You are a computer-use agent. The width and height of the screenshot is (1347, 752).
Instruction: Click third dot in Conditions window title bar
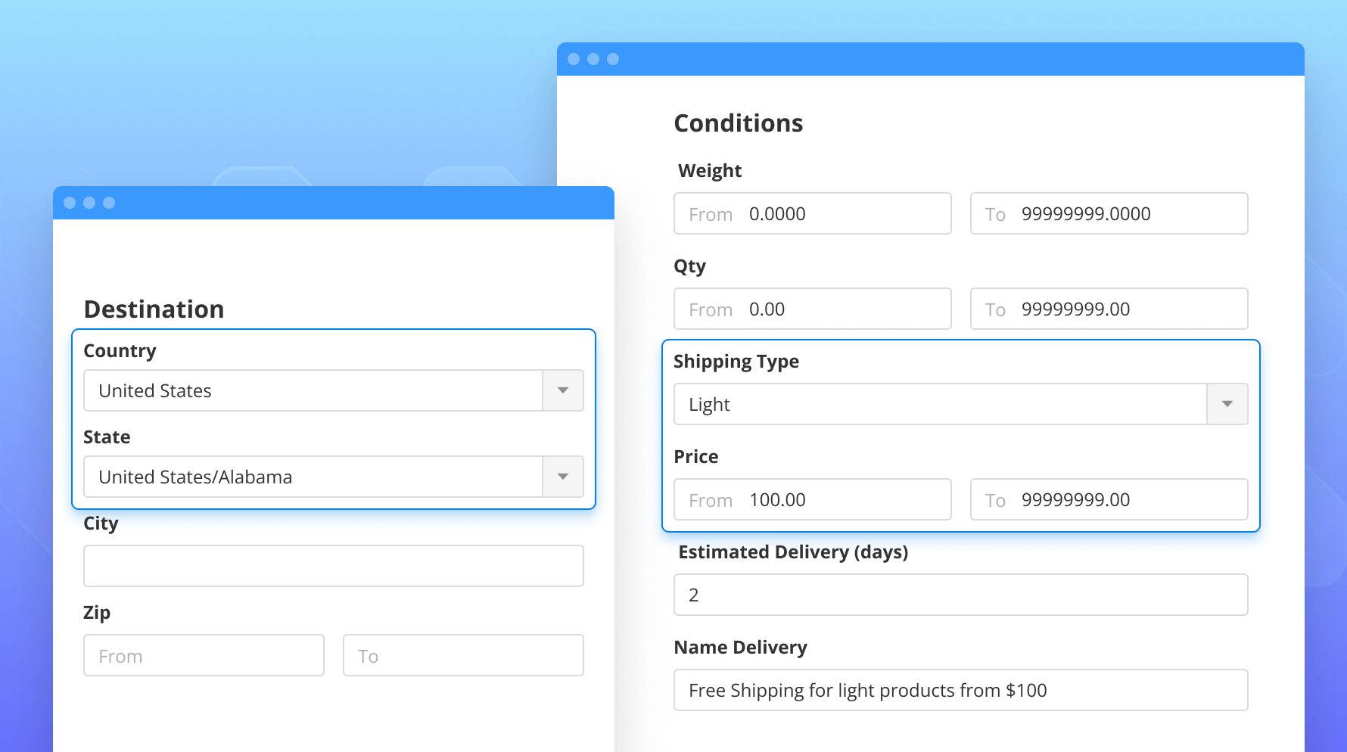[x=613, y=59]
